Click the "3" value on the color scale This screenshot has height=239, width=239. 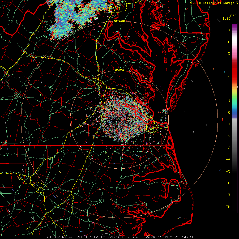(229, 77)
